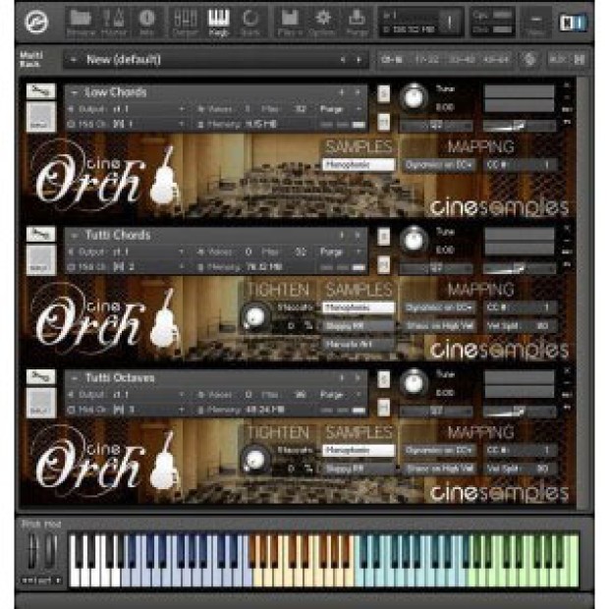Open the New (default) multi preset dropdown
The height and width of the screenshot is (609, 609).
click(215, 59)
